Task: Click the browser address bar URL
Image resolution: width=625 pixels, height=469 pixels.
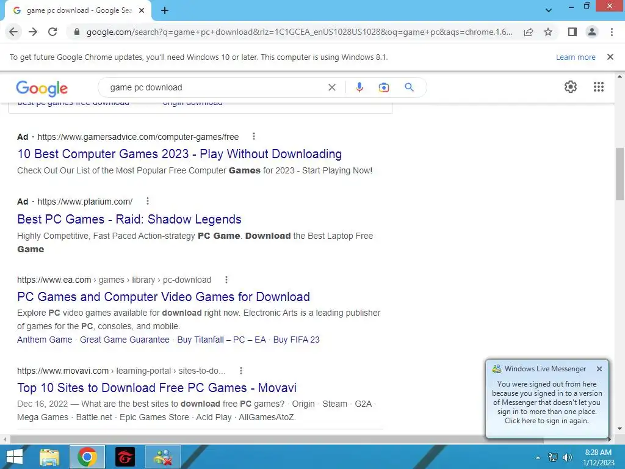Action: click(x=299, y=32)
